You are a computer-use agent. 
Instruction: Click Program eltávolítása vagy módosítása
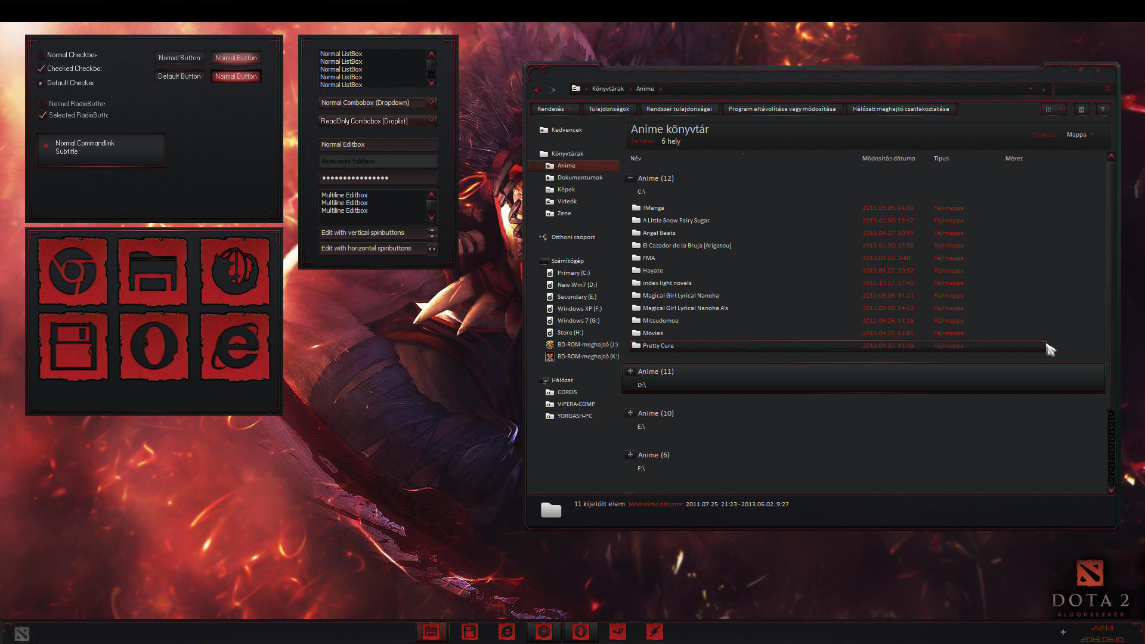click(x=782, y=109)
